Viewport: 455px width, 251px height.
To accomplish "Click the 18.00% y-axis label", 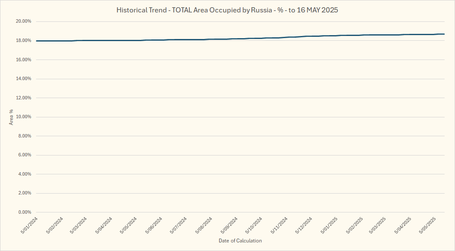I will click(x=22, y=41).
